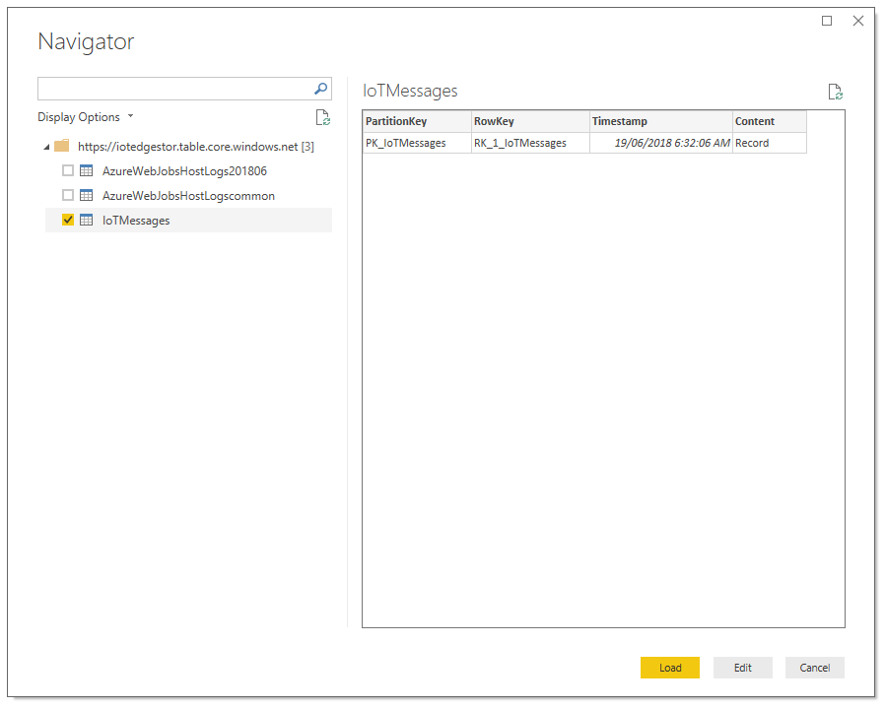This screenshot has width=885, height=708.
Task: Check the AzureWebJobsHostLogs201806 checkbox
Action: pyautogui.click(x=68, y=170)
